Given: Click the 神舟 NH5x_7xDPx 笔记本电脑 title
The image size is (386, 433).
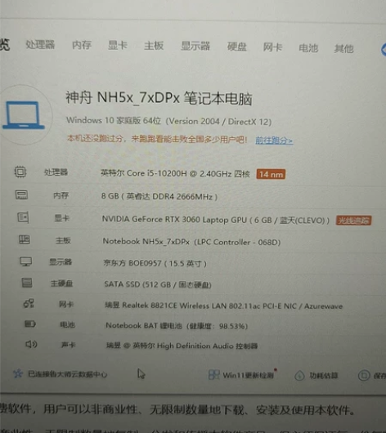Looking at the screenshot, I should [159, 98].
